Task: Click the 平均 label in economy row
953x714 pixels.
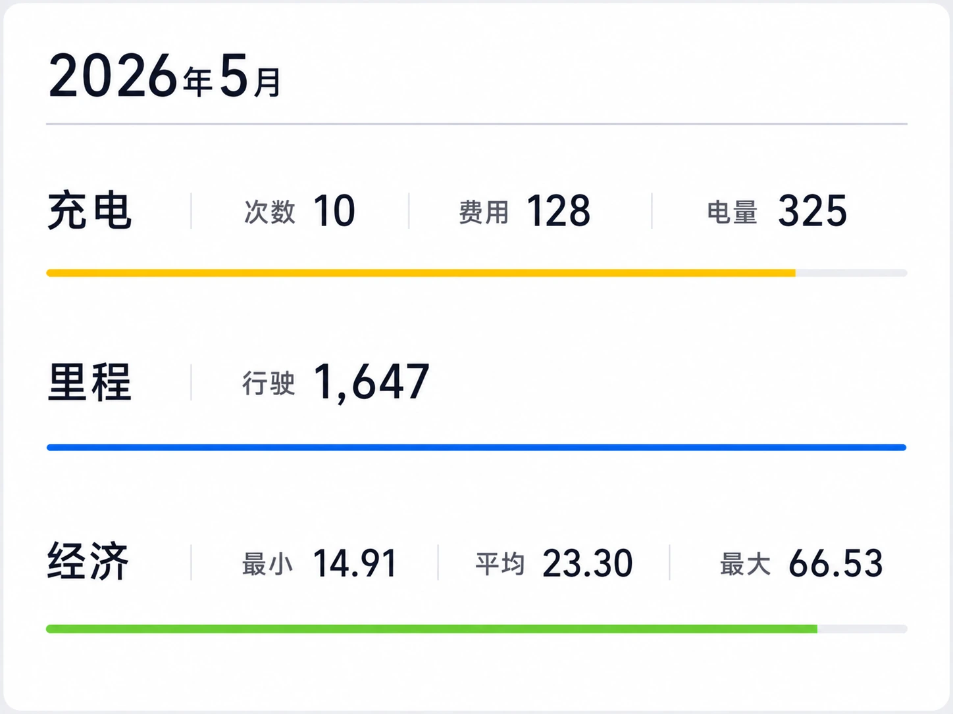Action: click(x=500, y=564)
